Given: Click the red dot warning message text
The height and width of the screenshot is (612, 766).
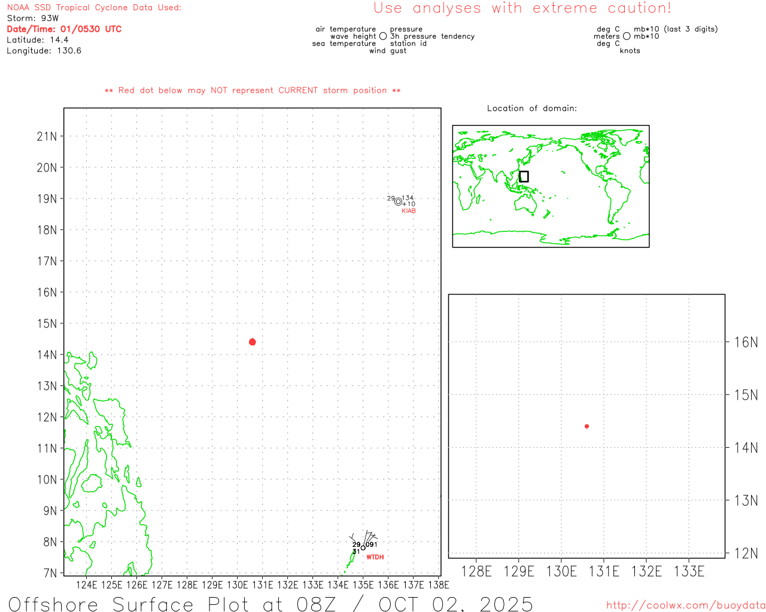Looking at the screenshot, I should pos(253,90).
